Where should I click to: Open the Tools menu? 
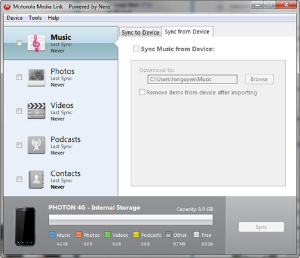[x=35, y=18]
